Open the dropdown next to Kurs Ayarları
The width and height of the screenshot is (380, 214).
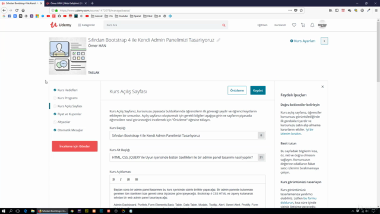(x=324, y=41)
